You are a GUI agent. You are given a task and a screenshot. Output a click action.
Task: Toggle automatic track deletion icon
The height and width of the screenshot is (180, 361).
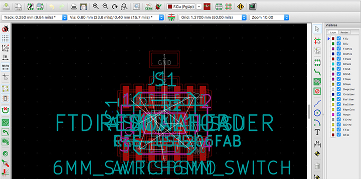[6, 110]
